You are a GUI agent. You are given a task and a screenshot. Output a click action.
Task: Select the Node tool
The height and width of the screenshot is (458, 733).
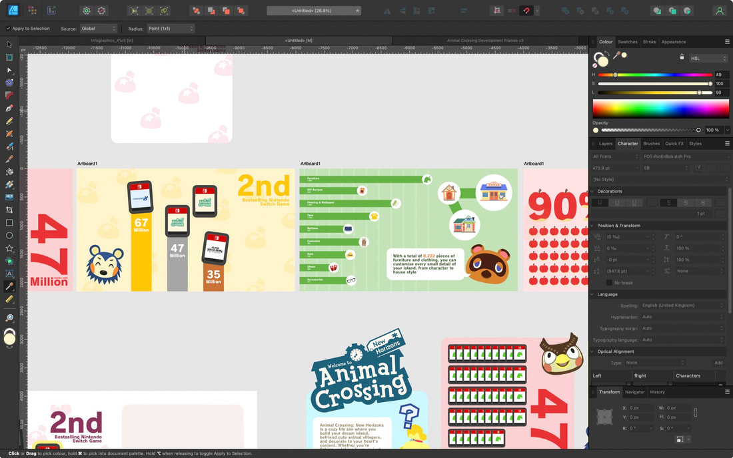click(9, 70)
